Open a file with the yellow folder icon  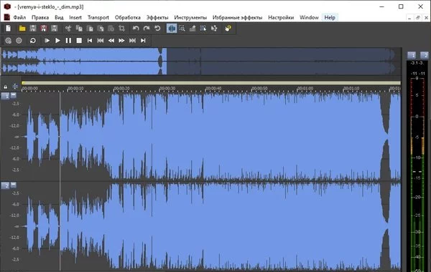pos(22,28)
